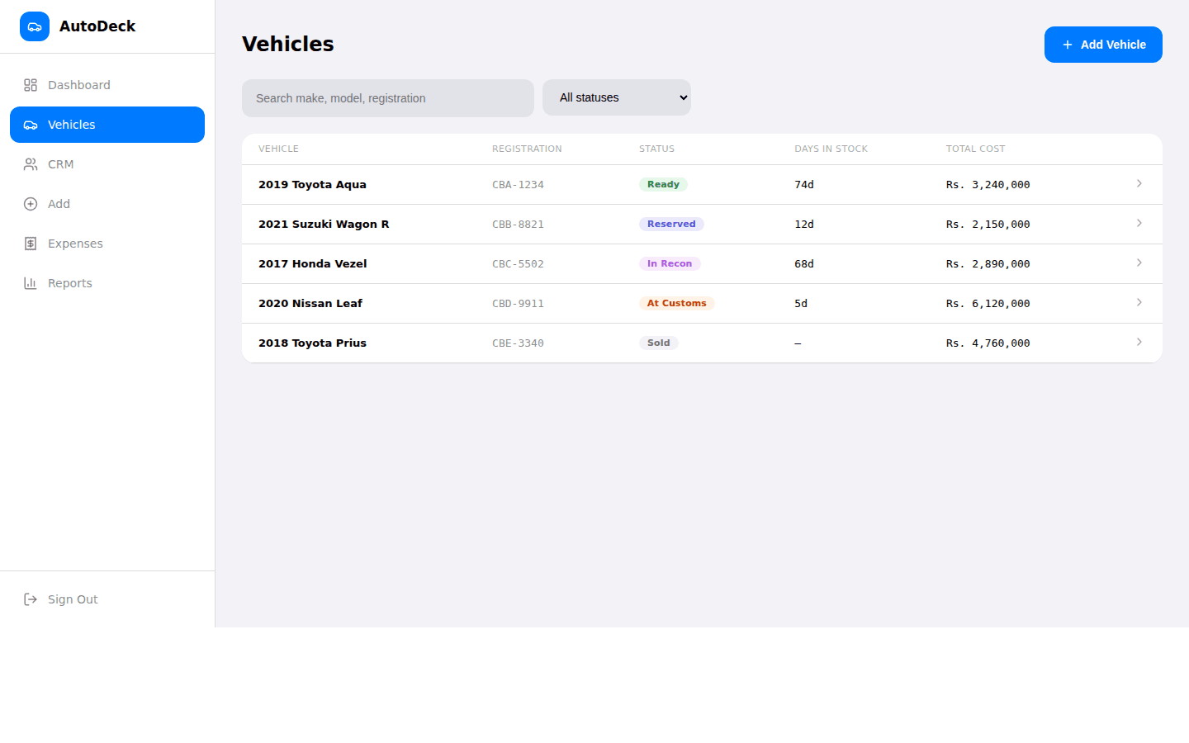Open Reports using the bar chart icon

coord(31,283)
